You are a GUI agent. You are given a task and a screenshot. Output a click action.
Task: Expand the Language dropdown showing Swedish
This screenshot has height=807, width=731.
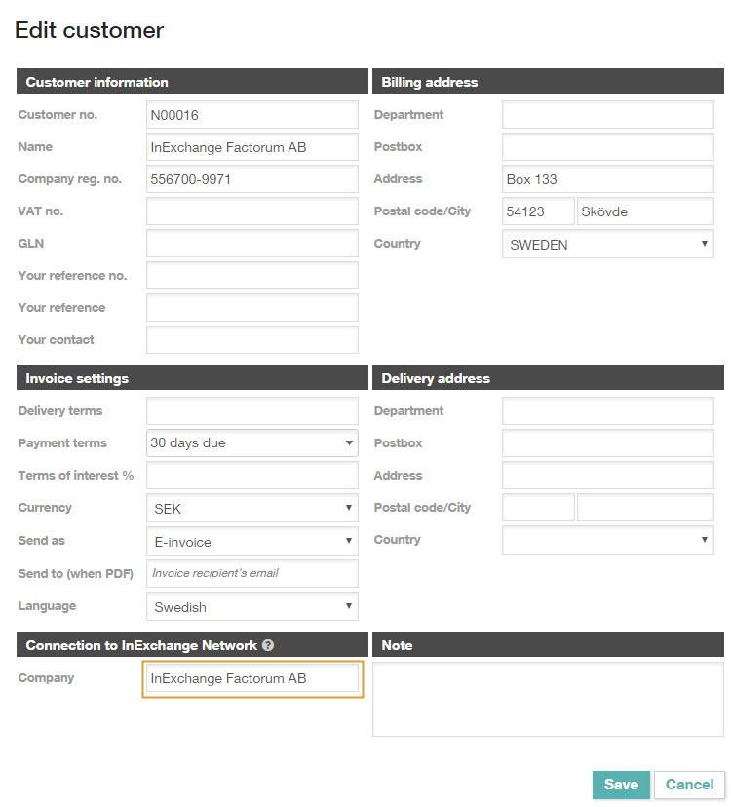point(252,606)
